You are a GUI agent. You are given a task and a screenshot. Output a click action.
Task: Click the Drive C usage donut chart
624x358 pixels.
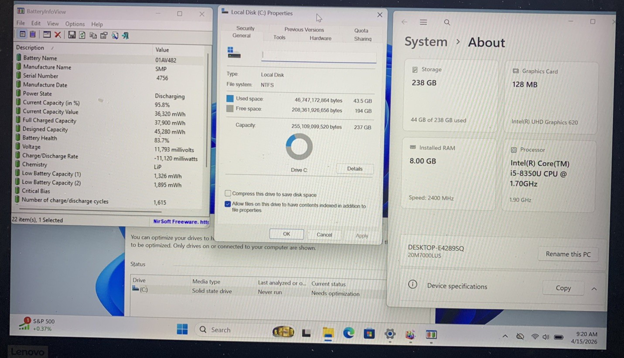click(x=299, y=147)
